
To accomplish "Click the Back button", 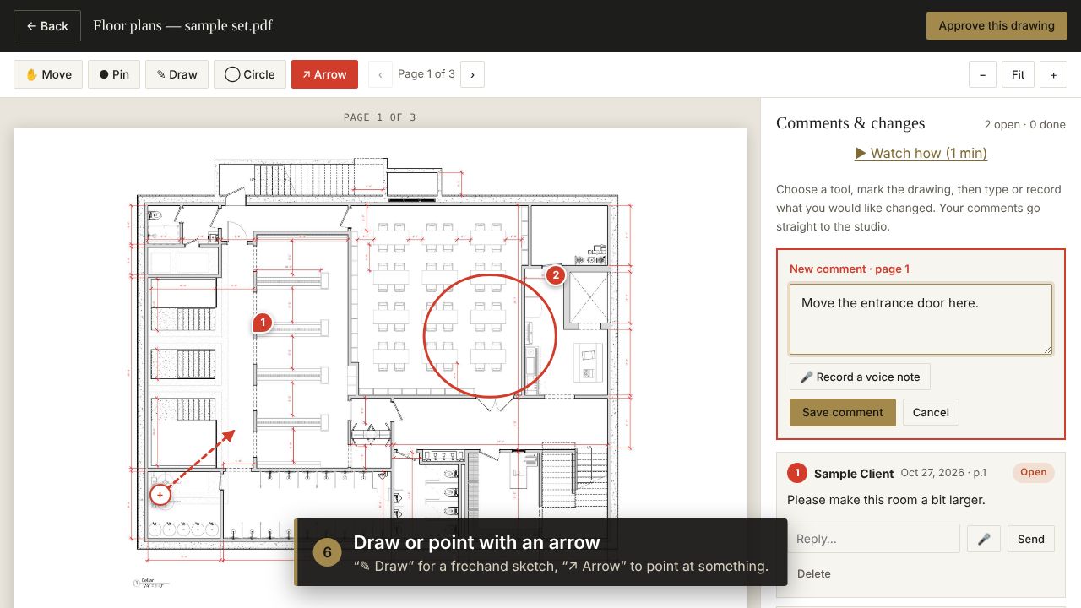I will coord(47,26).
